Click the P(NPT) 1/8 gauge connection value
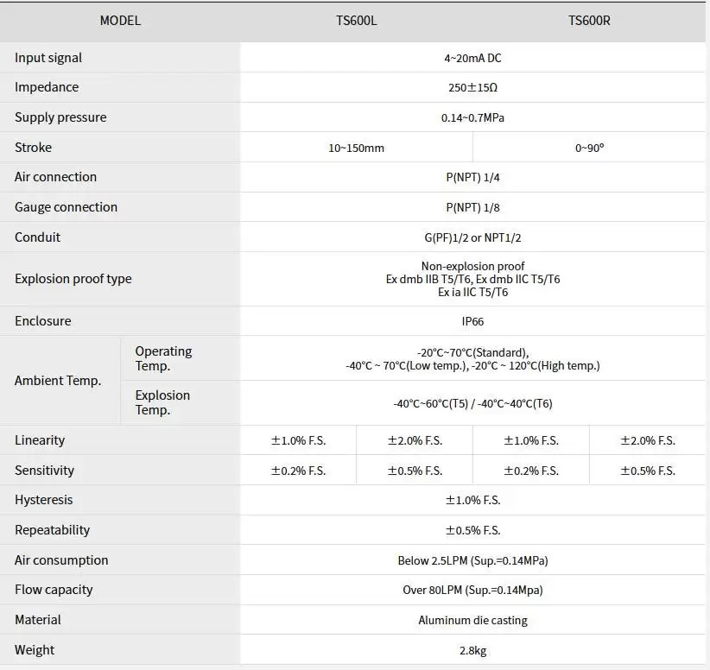 tap(472, 207)
